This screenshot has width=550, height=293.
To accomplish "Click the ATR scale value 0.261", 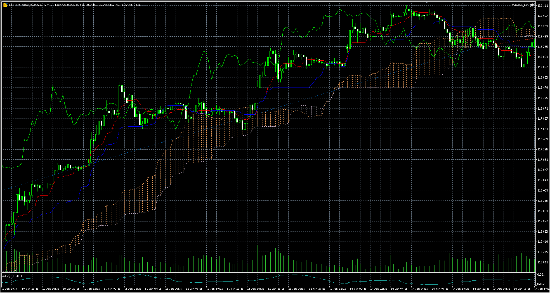I will [x=541, y=275].
